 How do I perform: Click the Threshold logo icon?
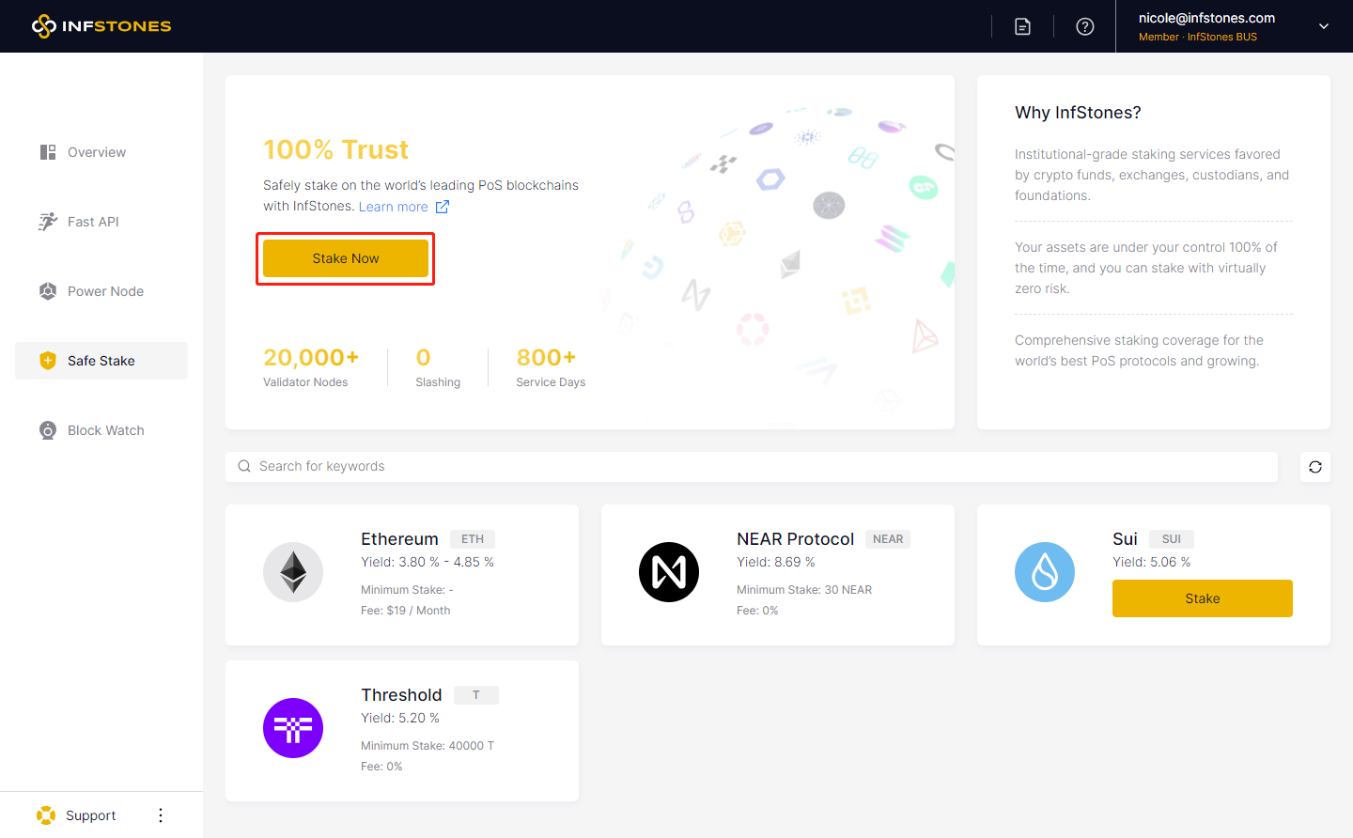(x=293, y=728)
